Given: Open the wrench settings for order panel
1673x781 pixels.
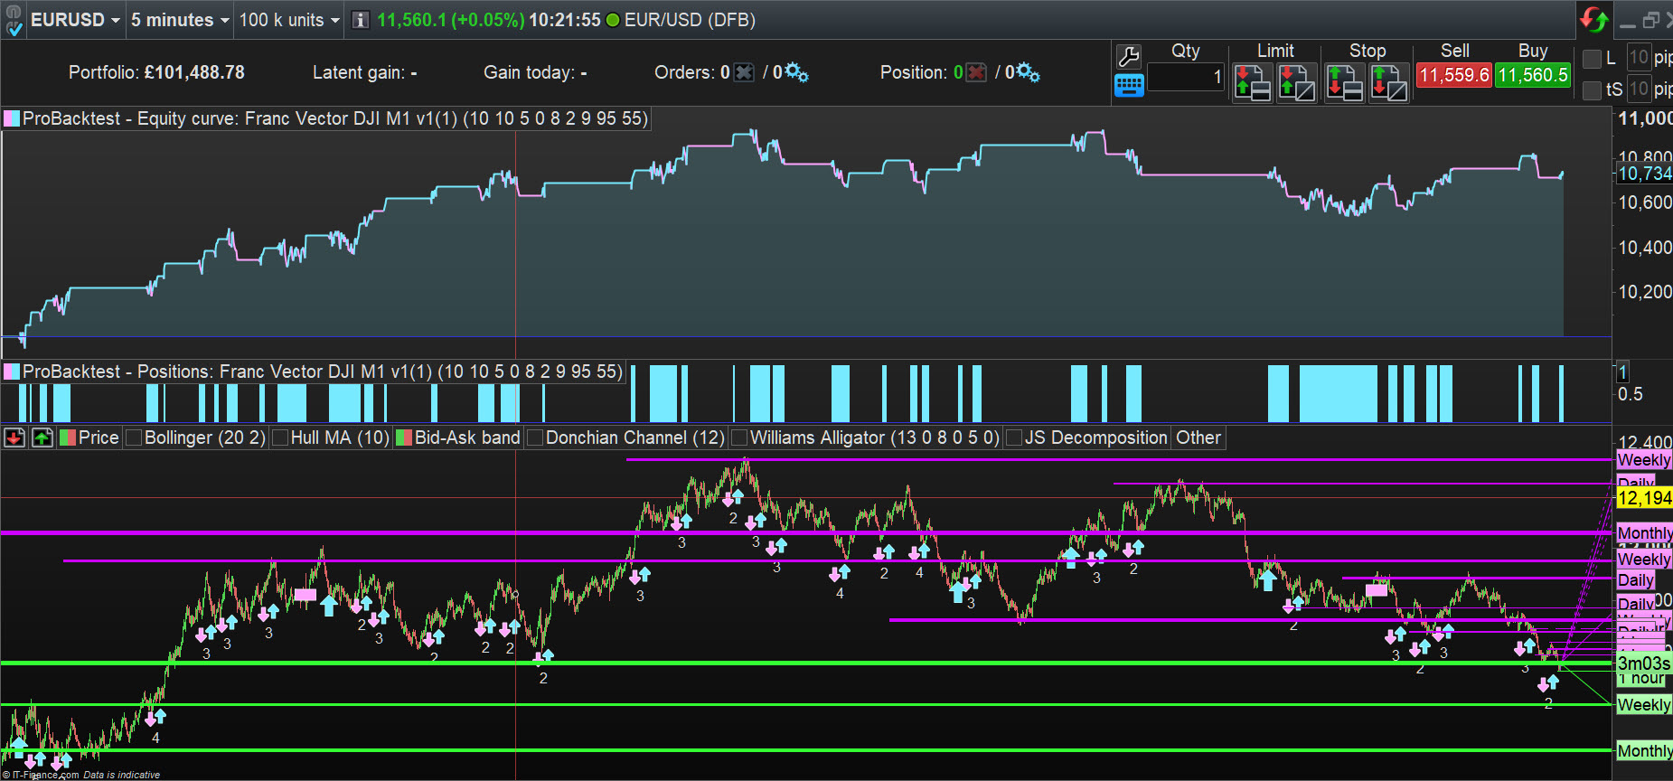Looking at the screenshot, I should (x=1128, y=57).
